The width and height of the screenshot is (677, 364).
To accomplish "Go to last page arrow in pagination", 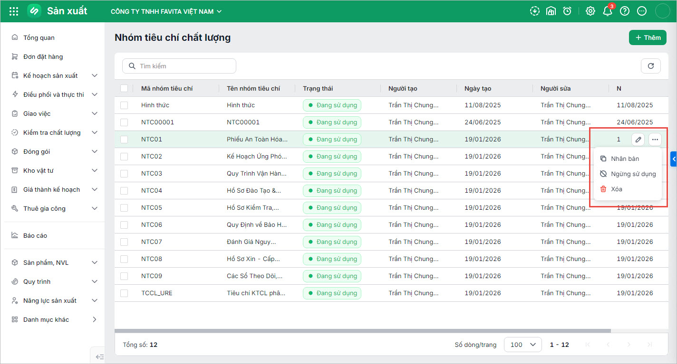I will tap(649, 345).
